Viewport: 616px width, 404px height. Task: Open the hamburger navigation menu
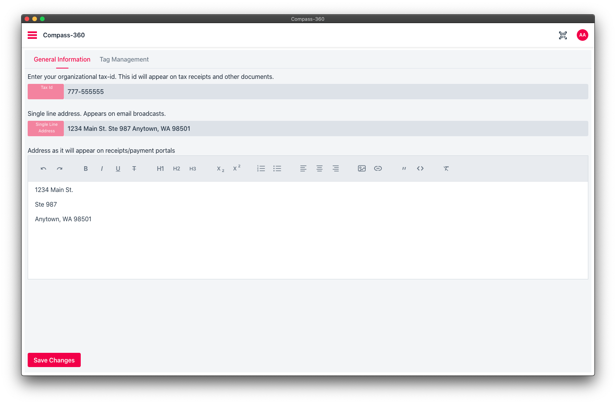32,35
